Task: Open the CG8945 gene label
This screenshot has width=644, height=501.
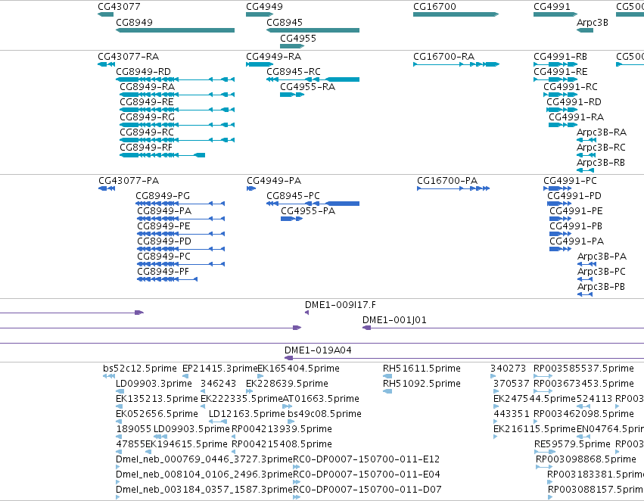Action: (285, 23)
